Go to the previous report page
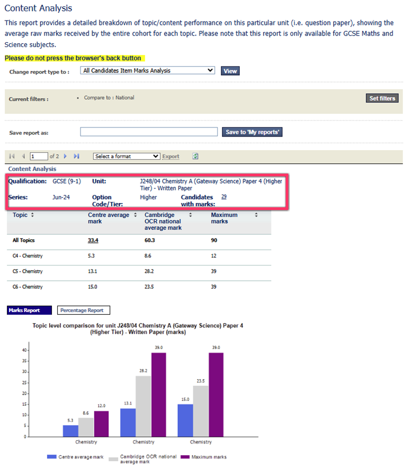This screenshot has width=405, height=467. pyautogui.click(x=23, y=156)
